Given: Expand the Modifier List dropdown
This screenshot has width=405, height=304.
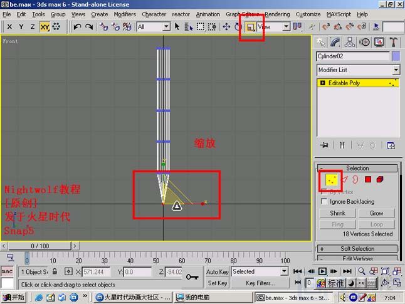Looking at the screenshot, I should (396, 70).
